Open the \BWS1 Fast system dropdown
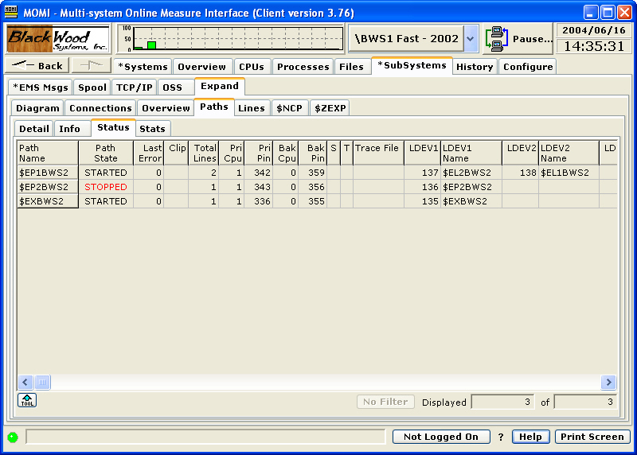Image resolution: width=637 pixels, height=455 pixels. pyautogui.click(x=470, y=38)
